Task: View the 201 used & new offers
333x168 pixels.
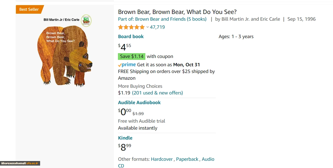Action: click(x=157, y=93)
